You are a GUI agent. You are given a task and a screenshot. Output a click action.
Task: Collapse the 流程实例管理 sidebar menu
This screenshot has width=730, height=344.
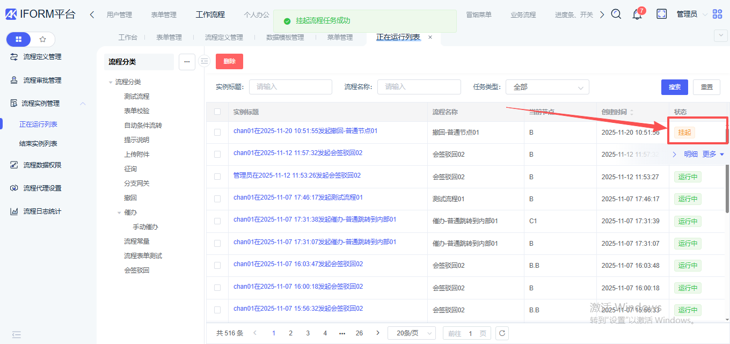(x=83, y=104)
